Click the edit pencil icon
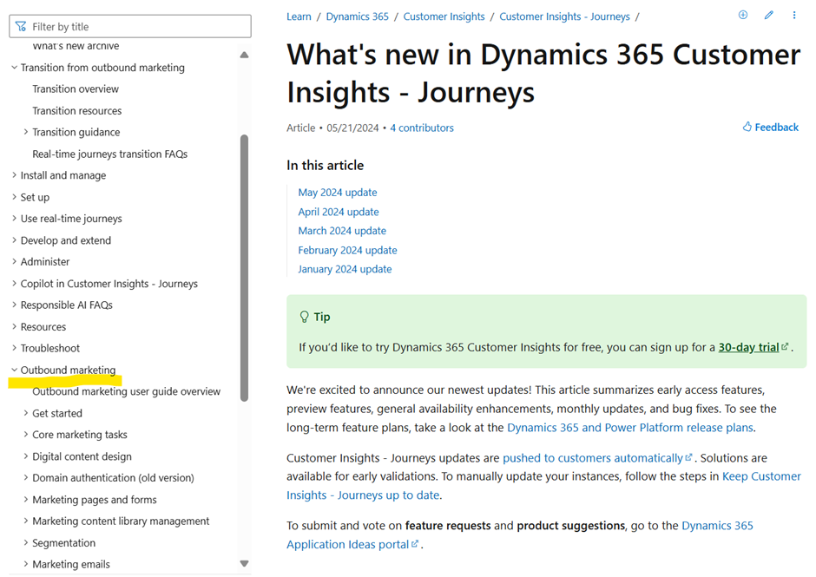The width and height of the screenshot is (816, 577). click(768, 15)
